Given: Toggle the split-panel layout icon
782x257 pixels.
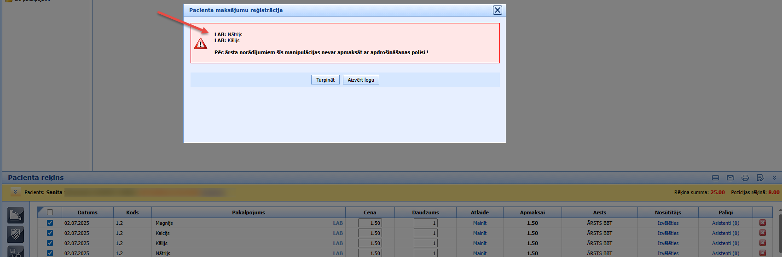Looking at the screenshot, I should coord(715,178).
